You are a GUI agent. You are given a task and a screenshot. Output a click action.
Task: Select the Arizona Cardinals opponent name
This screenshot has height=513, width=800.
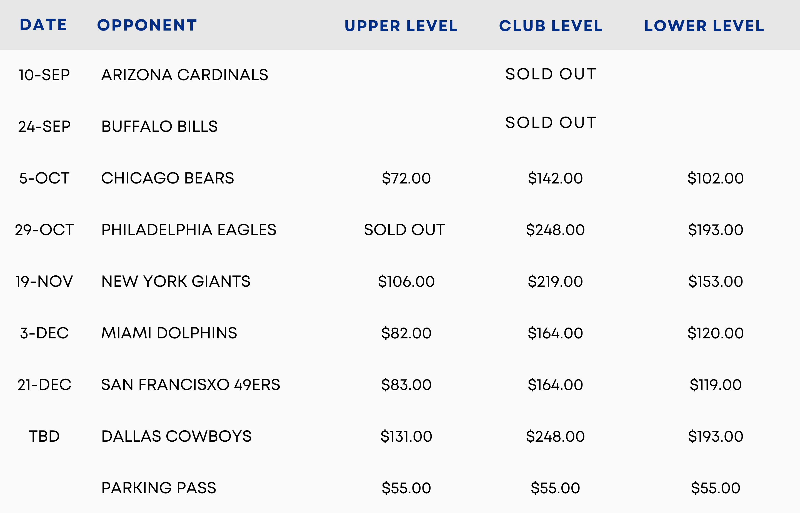click(185, 75)
